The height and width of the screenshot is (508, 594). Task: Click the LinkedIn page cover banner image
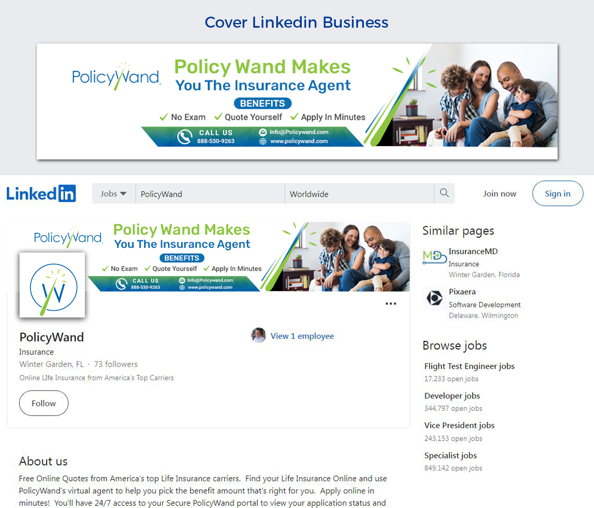pos(209,257)
